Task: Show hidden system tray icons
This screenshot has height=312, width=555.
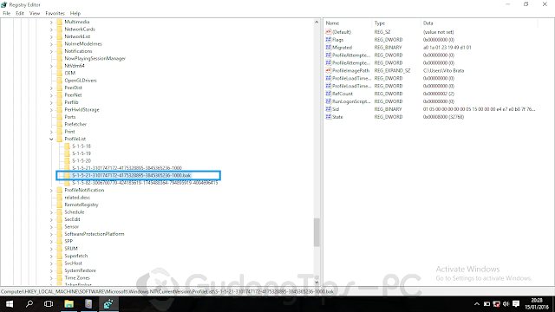Action: (477, 304)
